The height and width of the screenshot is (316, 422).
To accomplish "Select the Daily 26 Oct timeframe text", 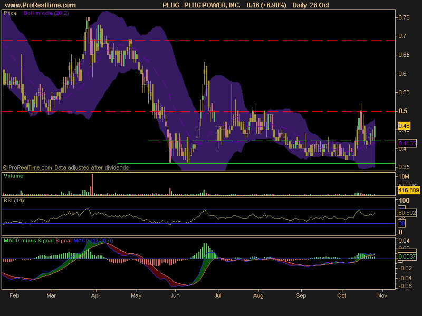I will point(311,5).
